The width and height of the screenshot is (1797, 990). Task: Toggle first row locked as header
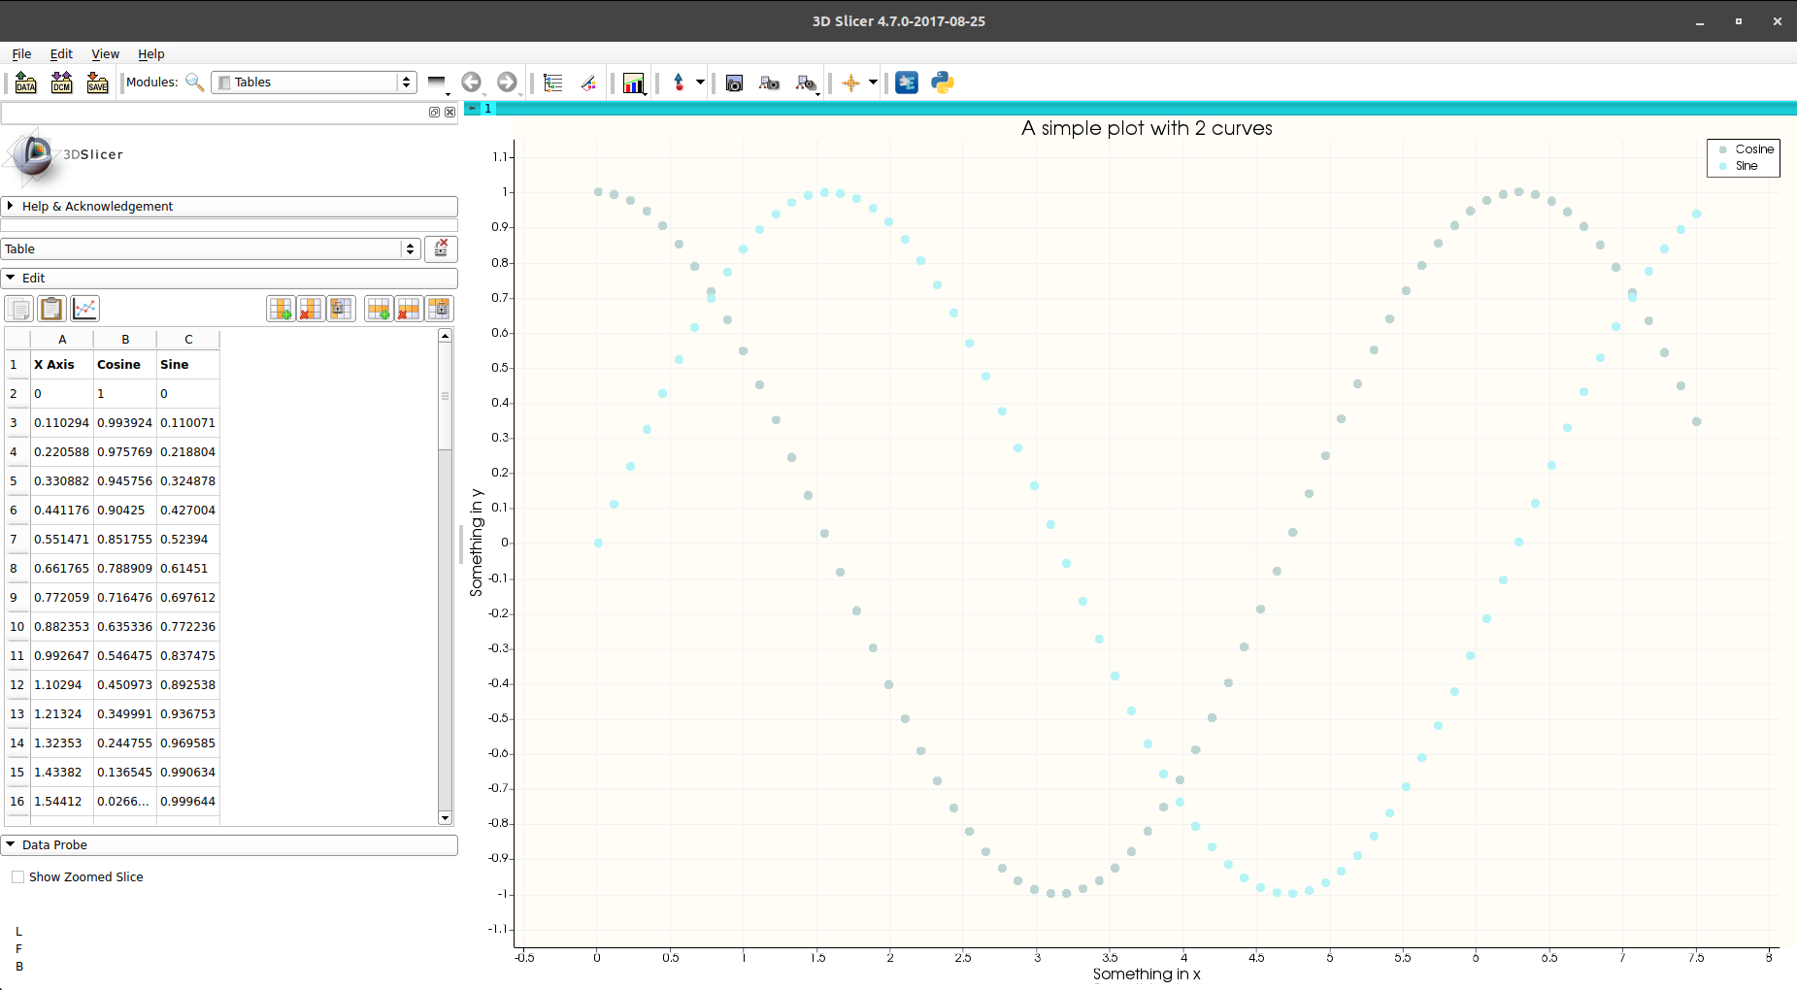click(x=439, y=309)
